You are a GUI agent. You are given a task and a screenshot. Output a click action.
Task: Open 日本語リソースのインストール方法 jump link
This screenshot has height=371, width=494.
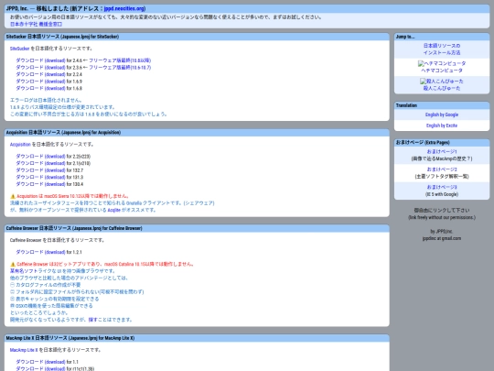pos(442,49)
